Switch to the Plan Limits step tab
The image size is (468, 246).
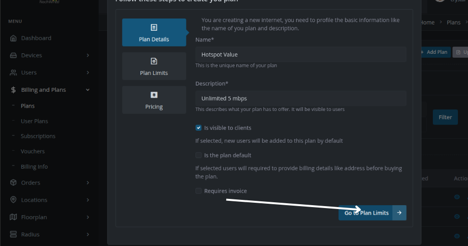154,66
